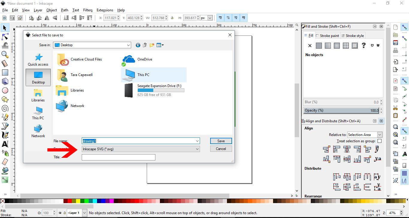Click the Cancel button

point(221,149)
